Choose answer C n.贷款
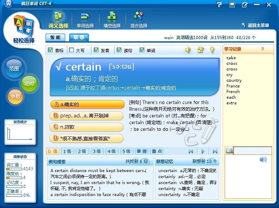Viewport: 279px width, 208px height. tap(86, 127)
